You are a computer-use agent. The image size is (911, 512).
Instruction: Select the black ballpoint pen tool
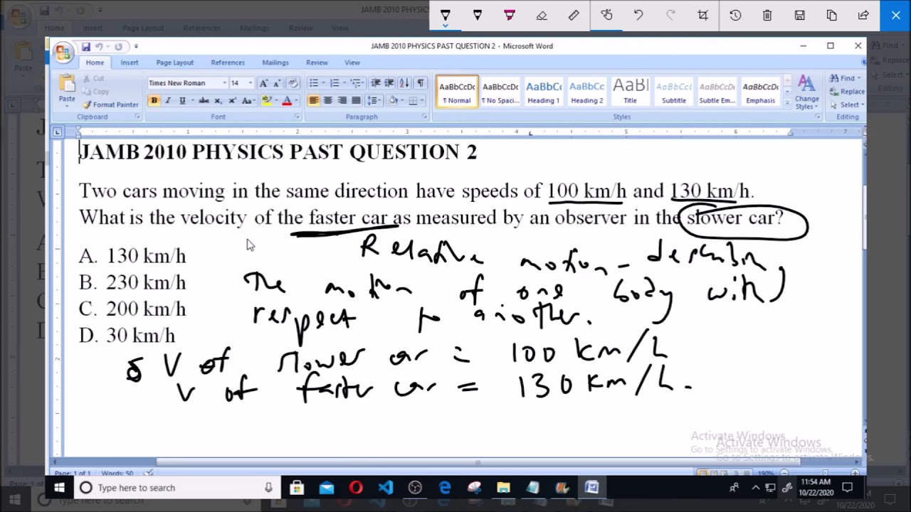point(446,15)
